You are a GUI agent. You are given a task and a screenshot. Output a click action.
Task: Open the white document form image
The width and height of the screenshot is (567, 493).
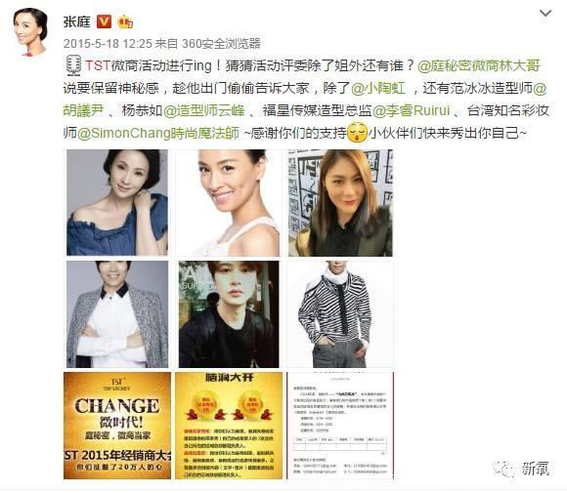click(x=340, y=426)
